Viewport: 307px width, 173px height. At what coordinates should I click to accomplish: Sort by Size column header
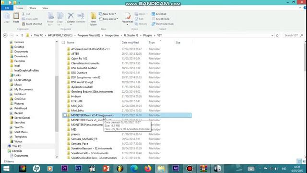pos(178,42)
